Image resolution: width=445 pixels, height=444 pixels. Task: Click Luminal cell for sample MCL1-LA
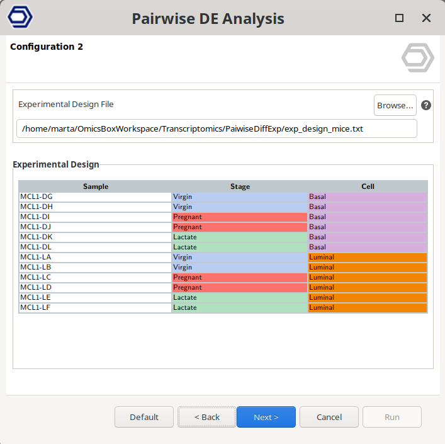(368, 257)
